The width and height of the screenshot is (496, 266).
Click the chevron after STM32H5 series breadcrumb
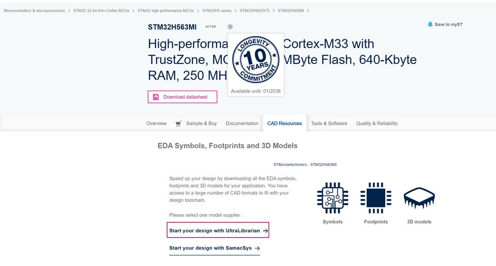(x=236, y=11)
